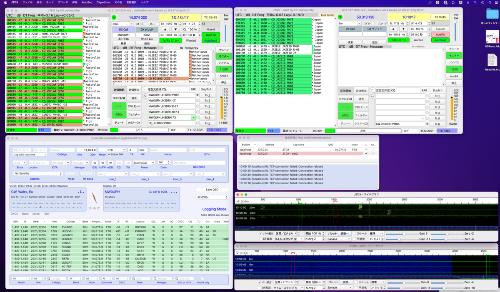
Task: Open the 言語選択 menu
Action: (x=131, y=2)
